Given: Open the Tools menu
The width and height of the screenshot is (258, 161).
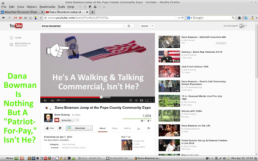Looking at the screenshot, I should (x=61, y=7).
